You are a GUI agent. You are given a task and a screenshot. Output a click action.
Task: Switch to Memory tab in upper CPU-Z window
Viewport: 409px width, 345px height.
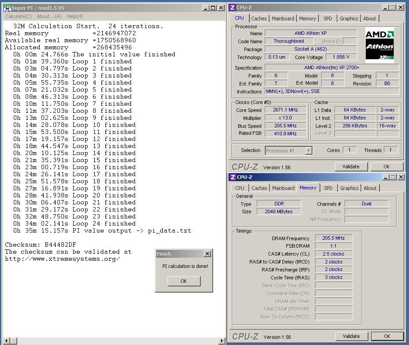point(307,19)
